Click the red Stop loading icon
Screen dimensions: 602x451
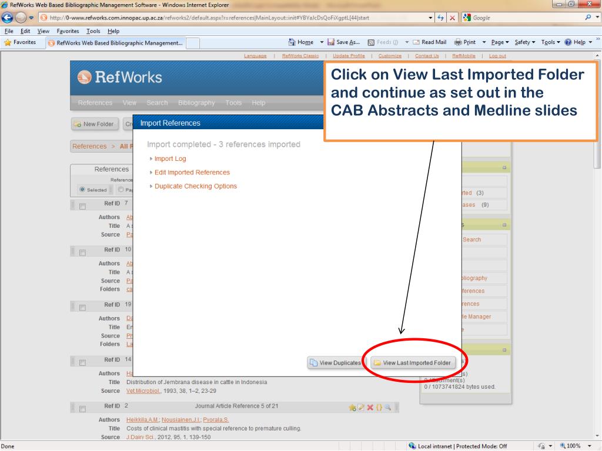[453, 18]
